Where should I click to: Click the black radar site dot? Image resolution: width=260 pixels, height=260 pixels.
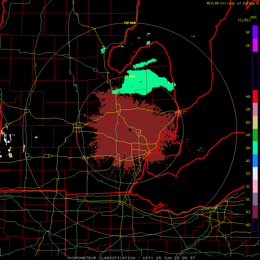(130, 130)
